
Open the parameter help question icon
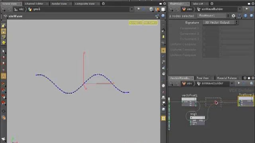tap(251, 16)
